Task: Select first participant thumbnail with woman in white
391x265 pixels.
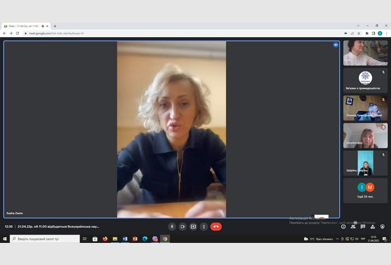Action: click(x=365, y=53)
